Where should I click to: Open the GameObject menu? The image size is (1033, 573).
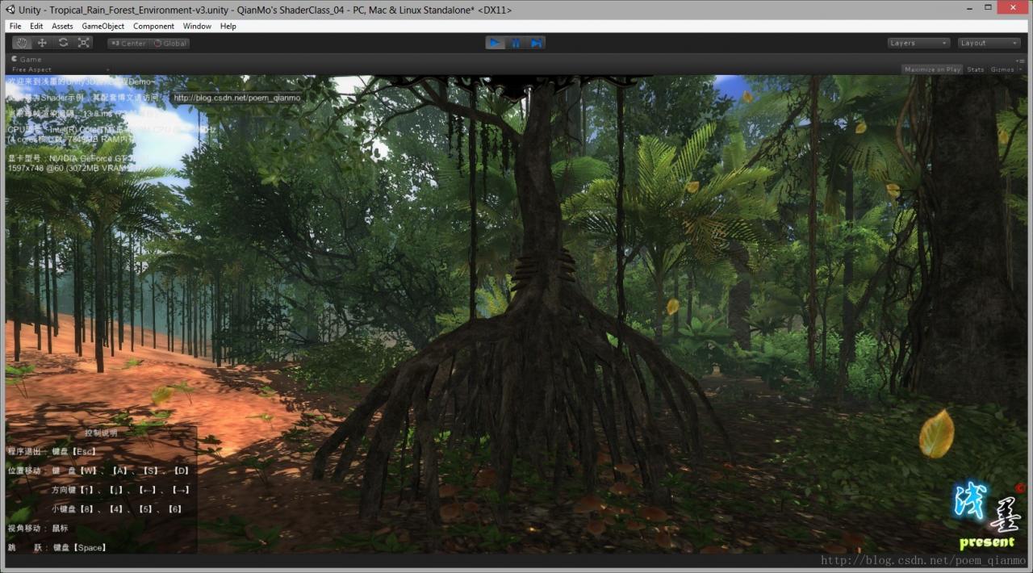pyautogui.click(x=103, y=26)
